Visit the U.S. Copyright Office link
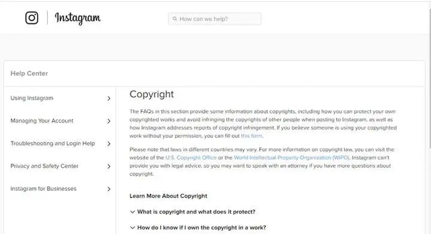The width and height of the screenshot is (431, 234). 191,158
